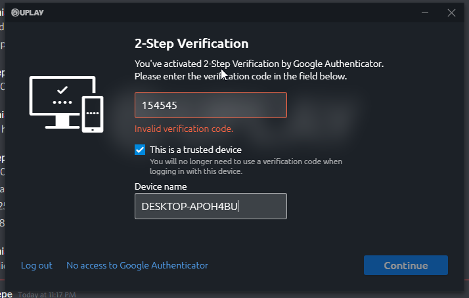Click the "This is a trusted device" label
Viewport: 469px width, 298px height.
pyautogui.click(x=196, y=150)
